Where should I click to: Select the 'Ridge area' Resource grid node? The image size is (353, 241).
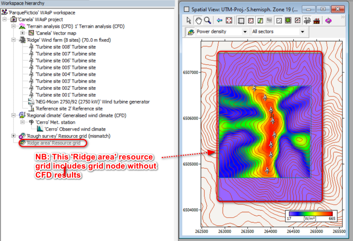[53, 143]
